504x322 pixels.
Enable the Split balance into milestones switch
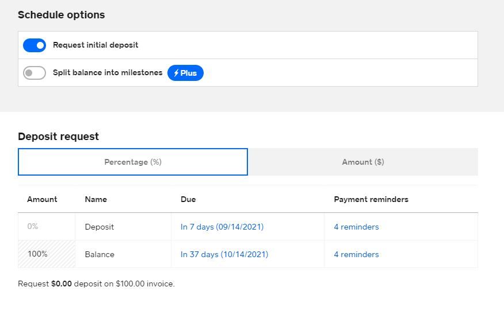[35, 73]
